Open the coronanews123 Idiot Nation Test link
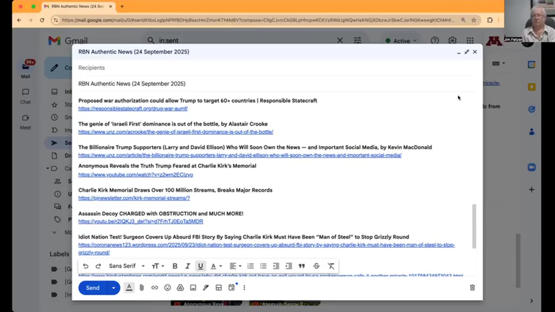The width and height of the screenshot is (555, 312). (267, 249)
